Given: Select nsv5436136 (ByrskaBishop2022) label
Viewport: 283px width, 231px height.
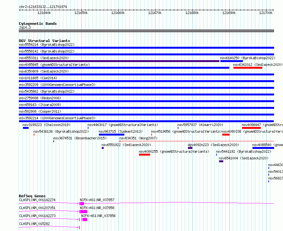Looking at the screenshot, I should [x=61, y=131].
